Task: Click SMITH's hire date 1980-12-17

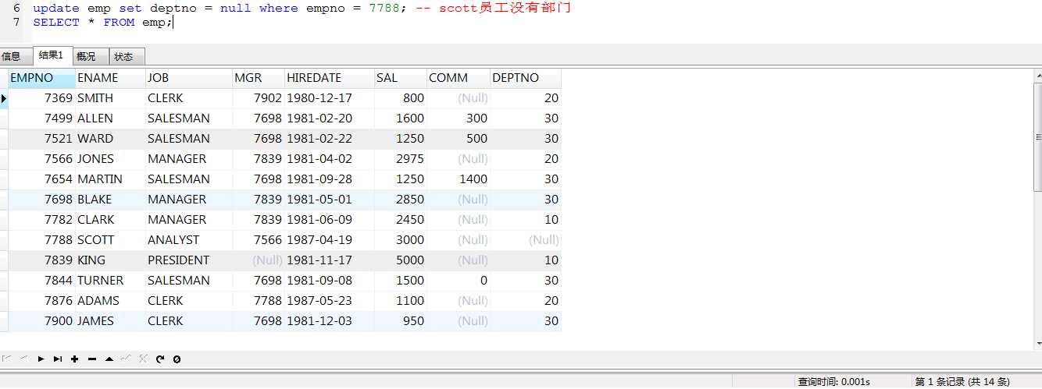Action: click(x=330, y=98)
